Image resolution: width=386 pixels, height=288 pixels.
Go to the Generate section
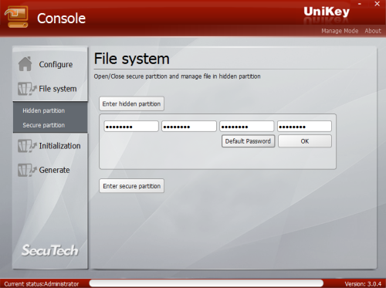pyautogui.click(x=54, y=170)
